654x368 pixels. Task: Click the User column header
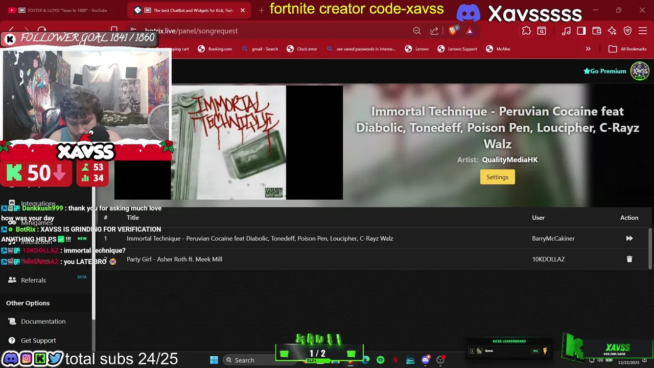[x=538, y=218]
